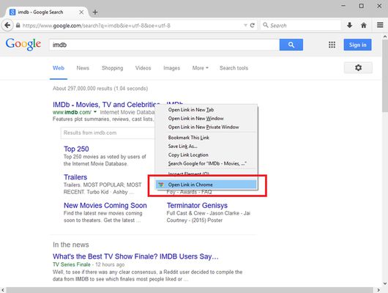388x293 pixels.
Task: Click the padlock site security icon
Action: (18, 25)
